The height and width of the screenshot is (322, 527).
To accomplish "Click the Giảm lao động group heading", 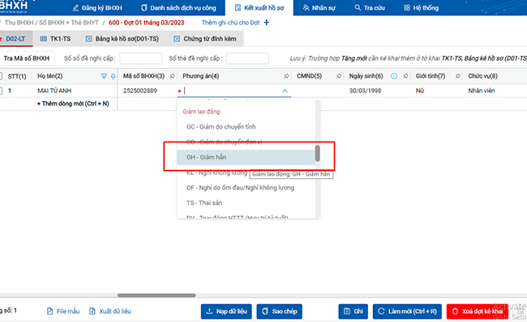I will click(x=201, y=112).
